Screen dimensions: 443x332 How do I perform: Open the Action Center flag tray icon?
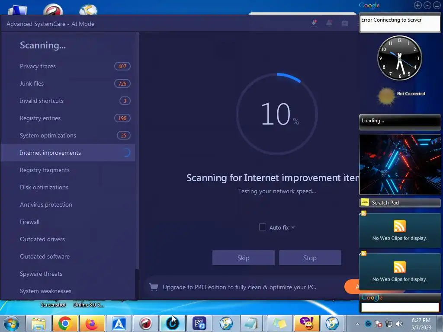[x=378, y=324]
